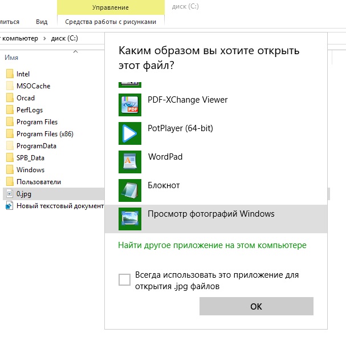Select the PotPlayer (64-bit) text label
This screenshot has height=341, width=346.
click(180, 128)
